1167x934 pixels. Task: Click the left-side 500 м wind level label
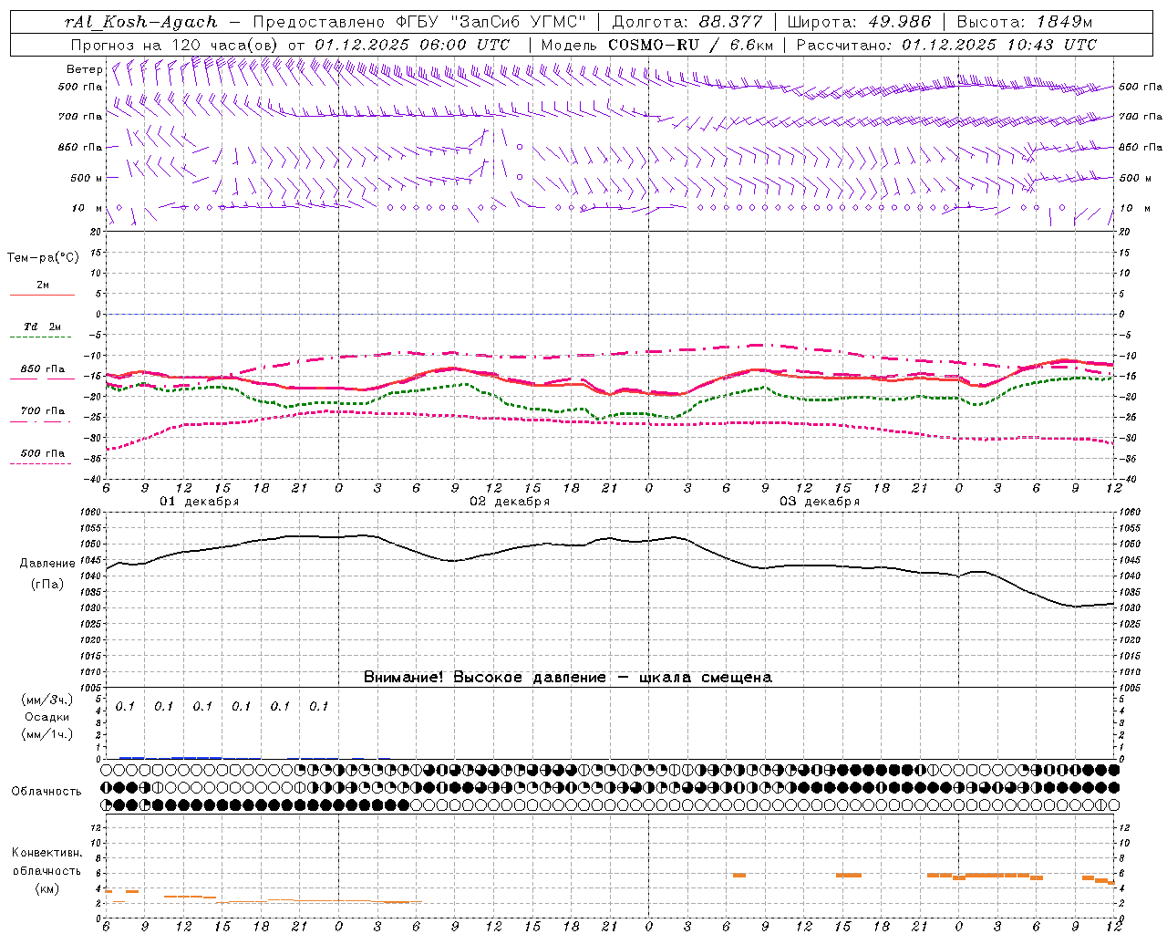pyautogui.click(x=88, y=179)
